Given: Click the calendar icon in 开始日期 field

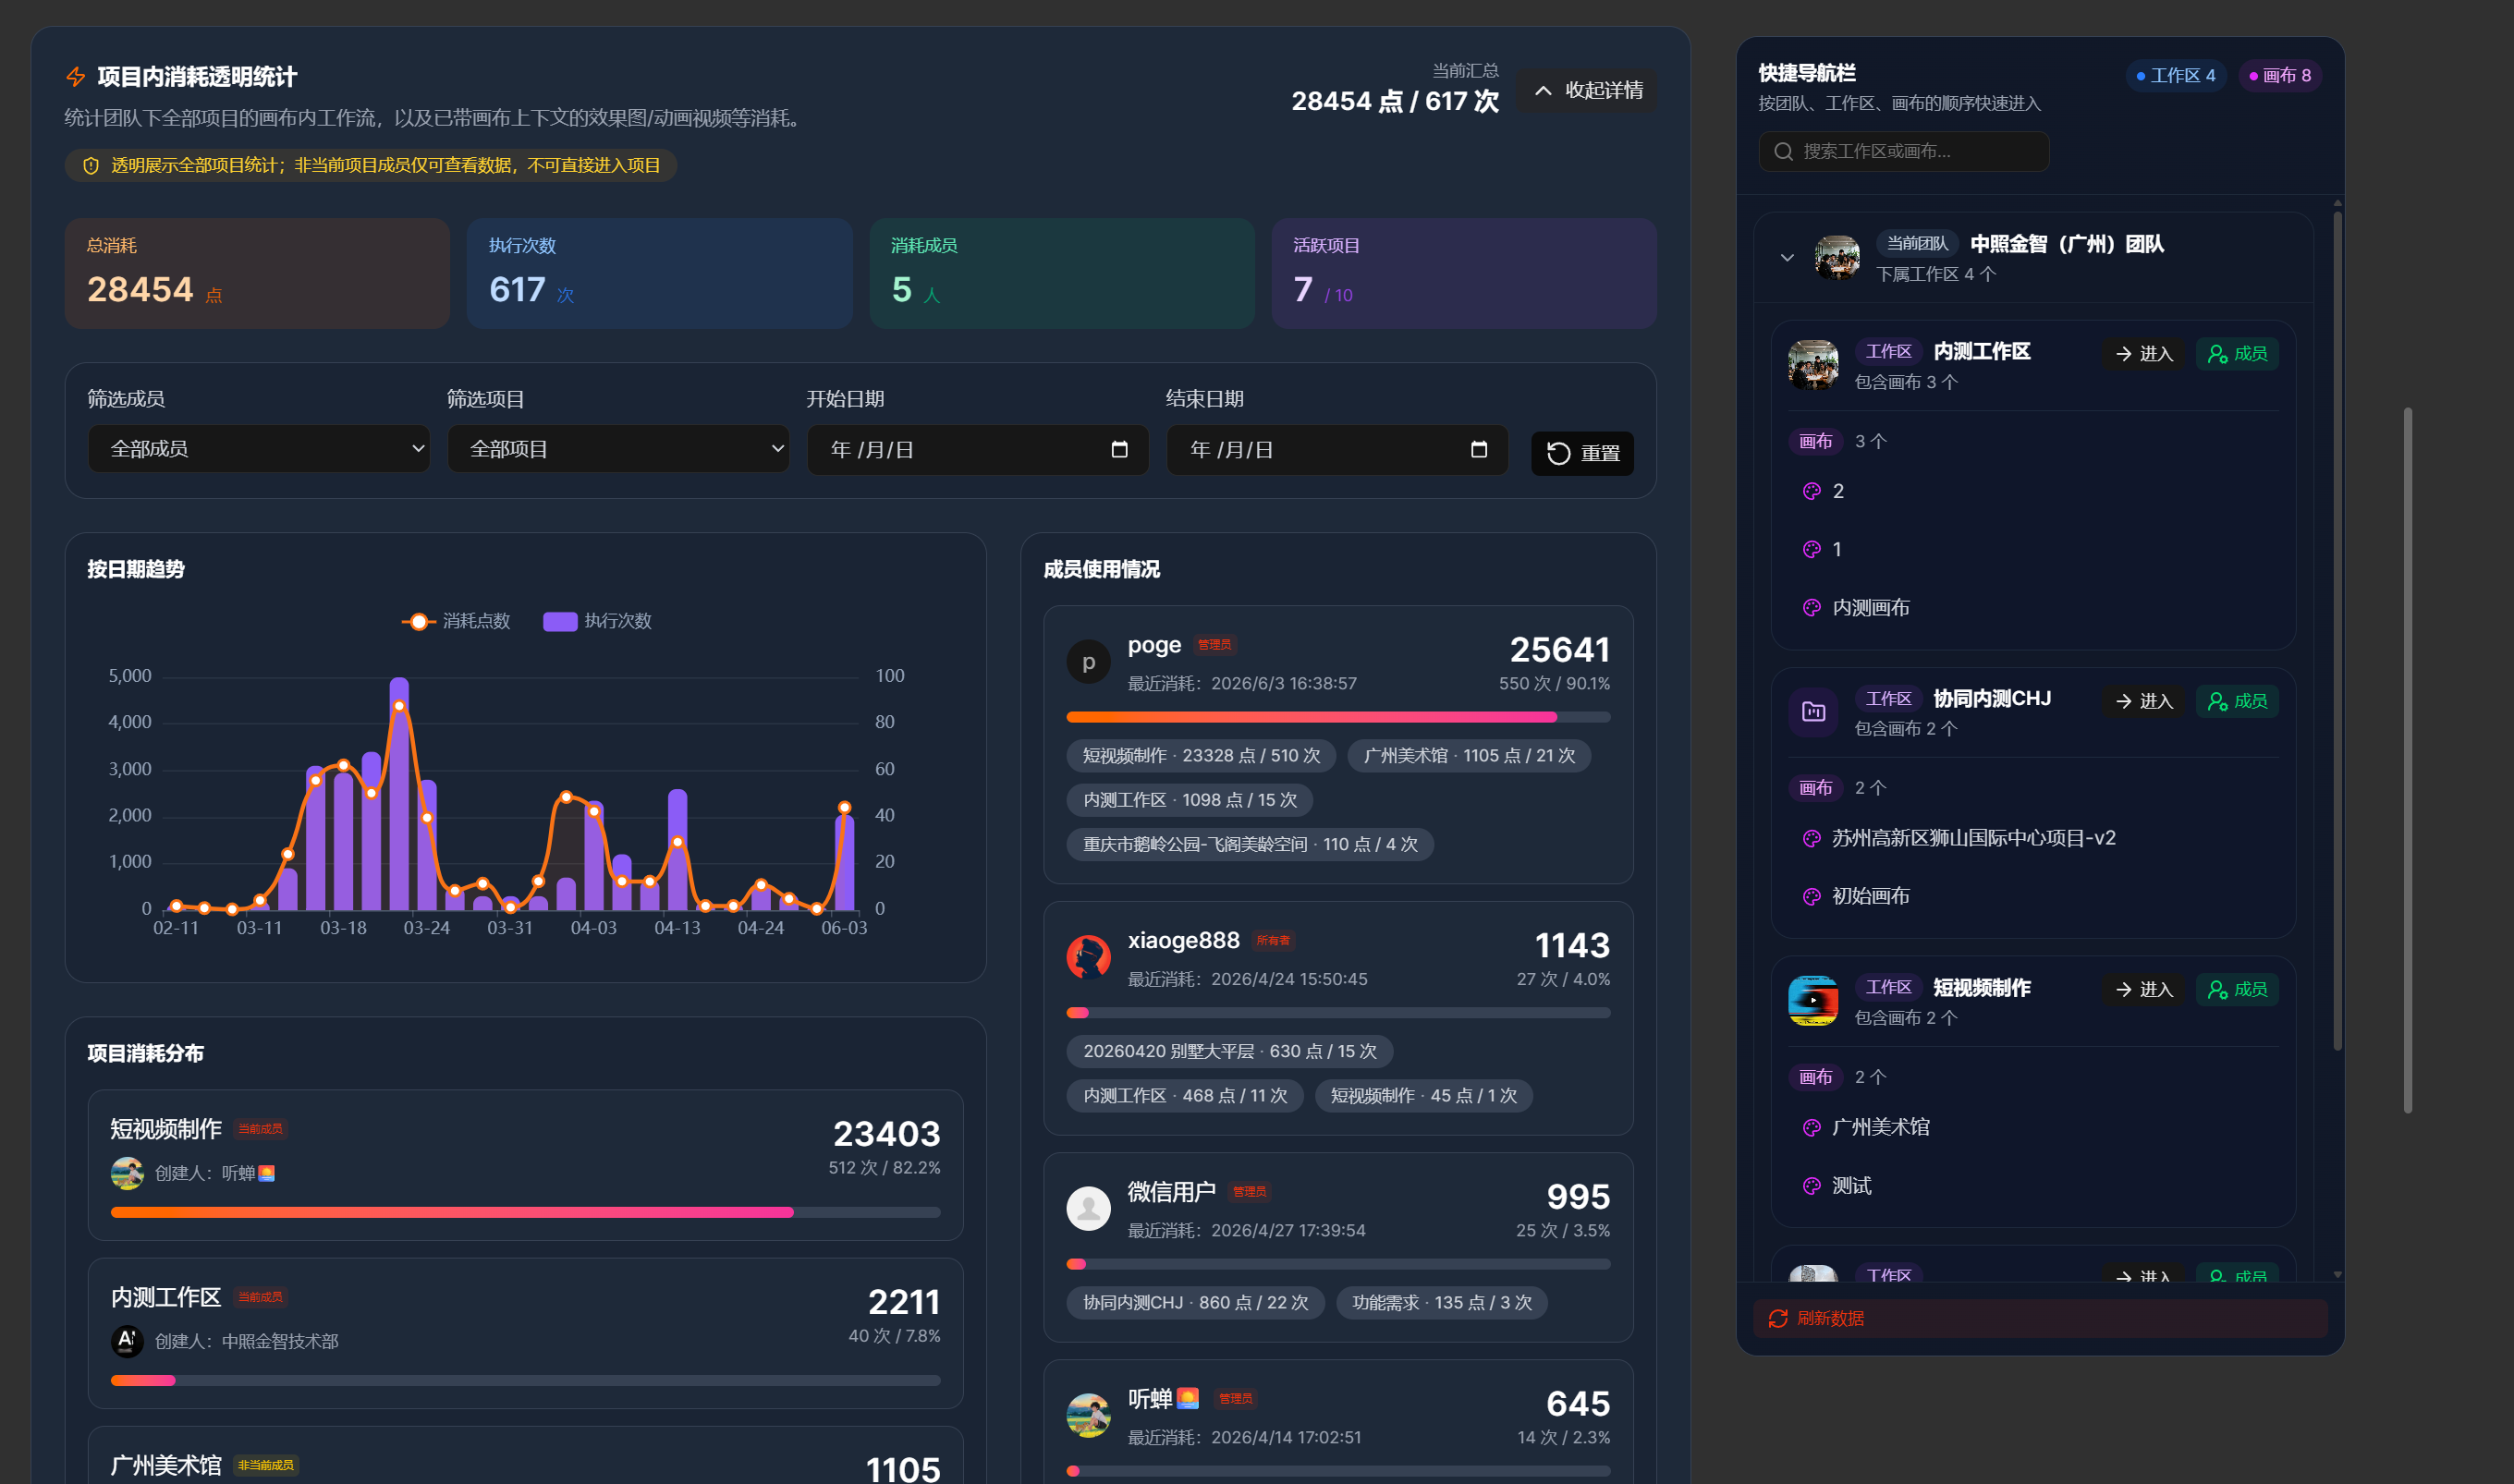Looking at the screenshot, I should [x=1119, y=450].
